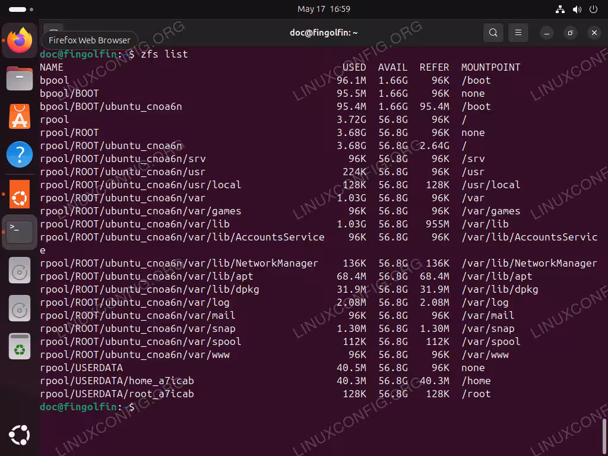Open the network status icon in top bar

coord(560,9)
